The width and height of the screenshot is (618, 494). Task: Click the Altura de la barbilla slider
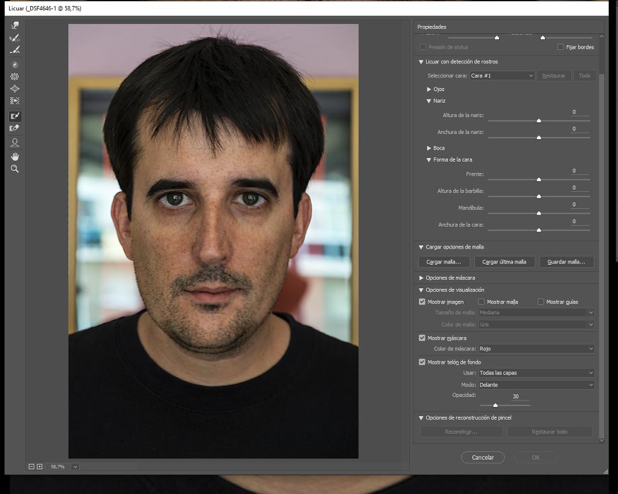(539, 196)
